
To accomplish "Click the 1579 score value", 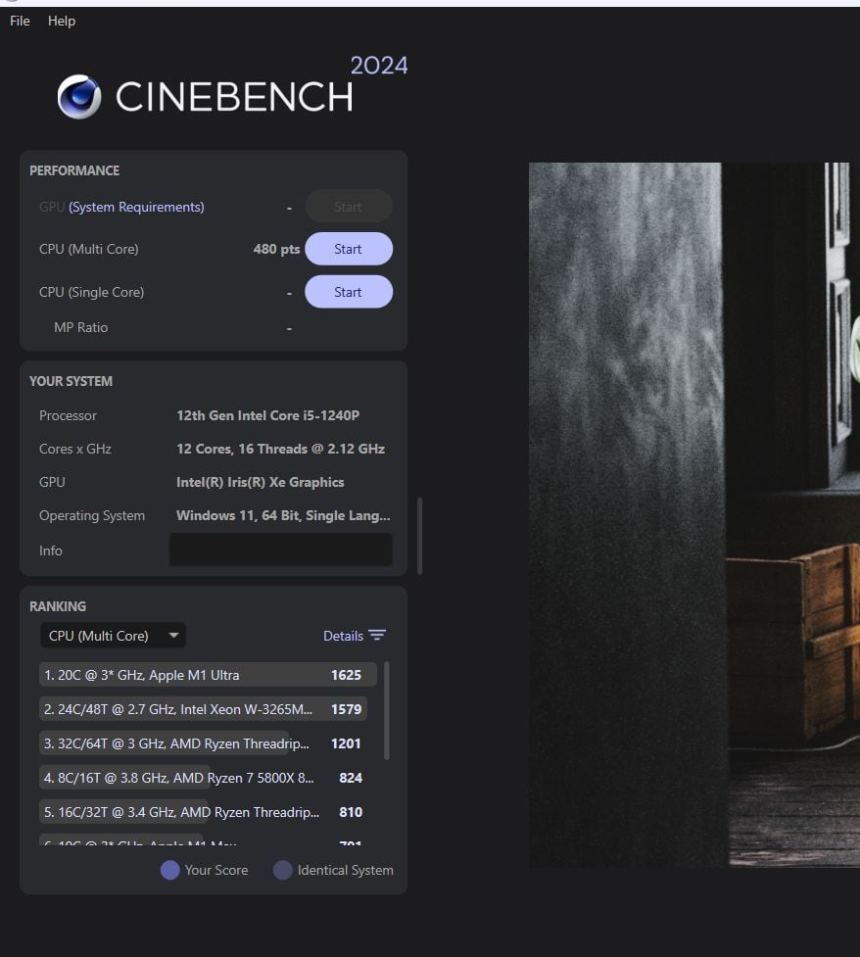I will (x=346, y=708).
